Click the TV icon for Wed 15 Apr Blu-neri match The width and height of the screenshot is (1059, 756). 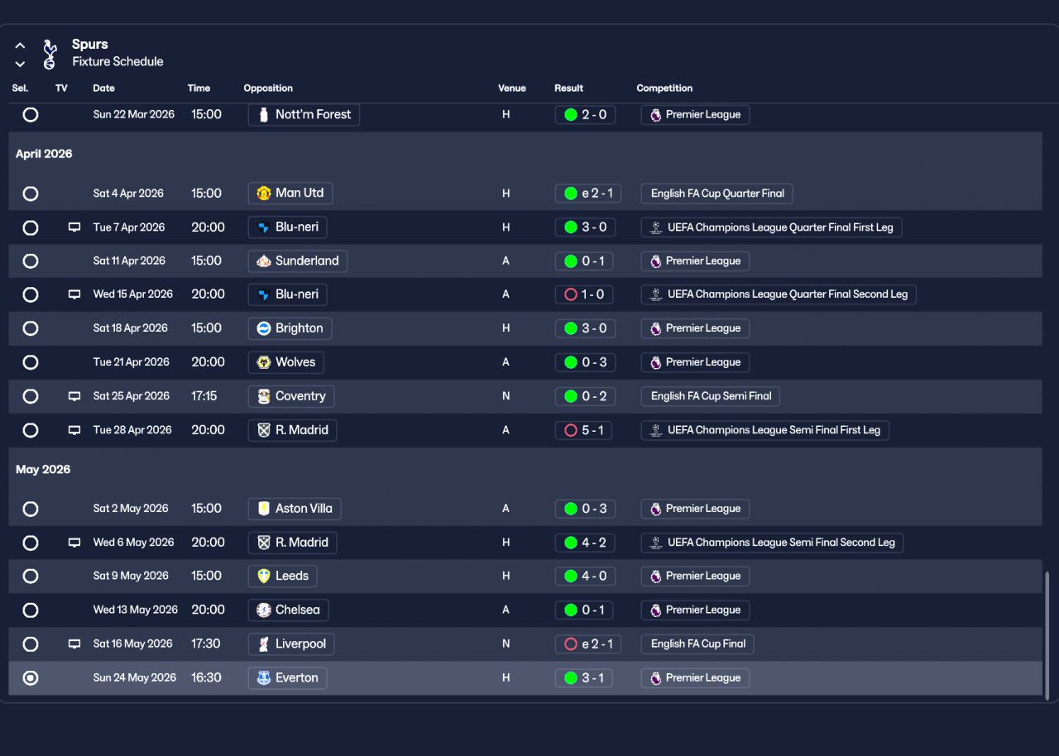click(74, 294)
